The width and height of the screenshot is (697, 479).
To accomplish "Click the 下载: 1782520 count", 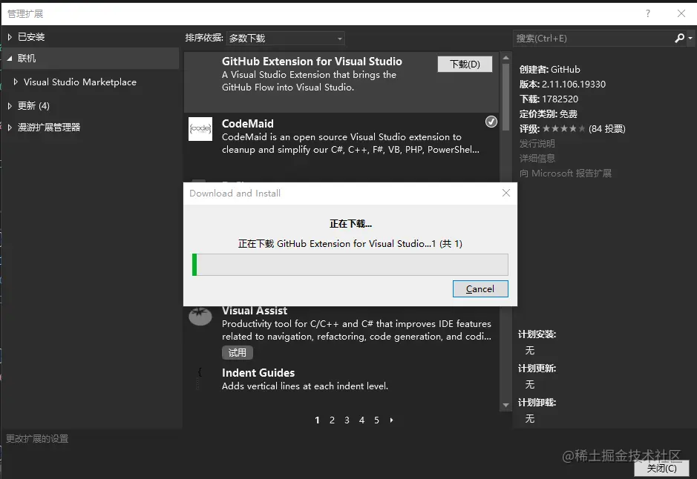I will (549, 99).
